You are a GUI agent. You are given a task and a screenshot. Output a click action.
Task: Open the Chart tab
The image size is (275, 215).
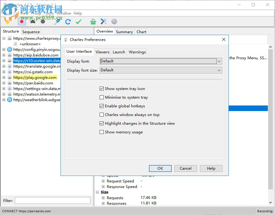pos(141,32)
